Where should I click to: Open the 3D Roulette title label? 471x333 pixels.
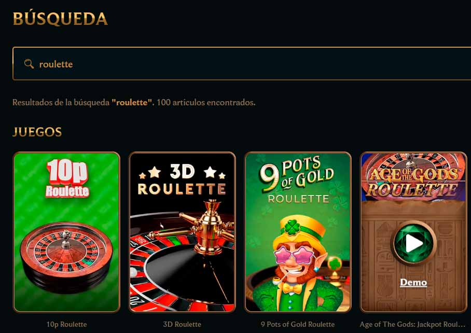[x=182, y=324]
